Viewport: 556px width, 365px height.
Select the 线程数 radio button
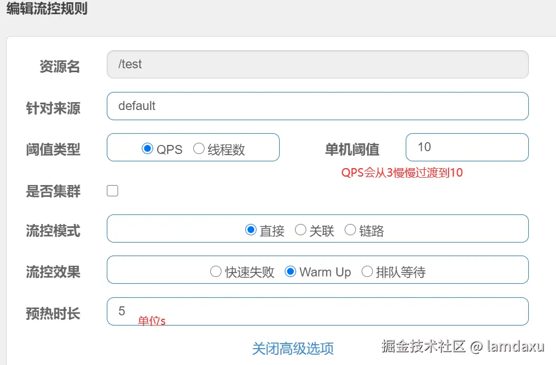coord(199,149)
